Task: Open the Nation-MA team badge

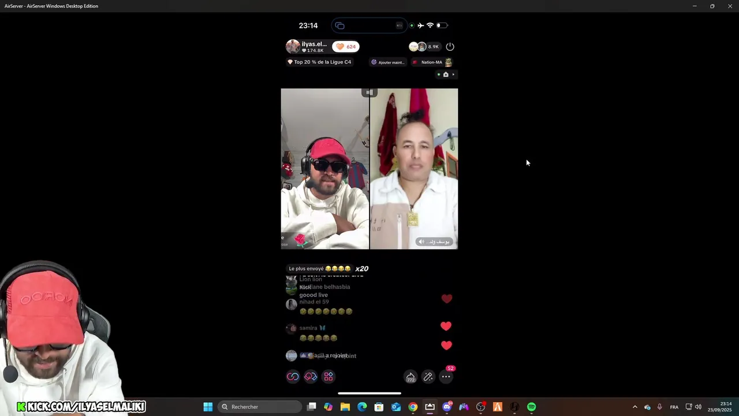Action: [x=432, y=62]
